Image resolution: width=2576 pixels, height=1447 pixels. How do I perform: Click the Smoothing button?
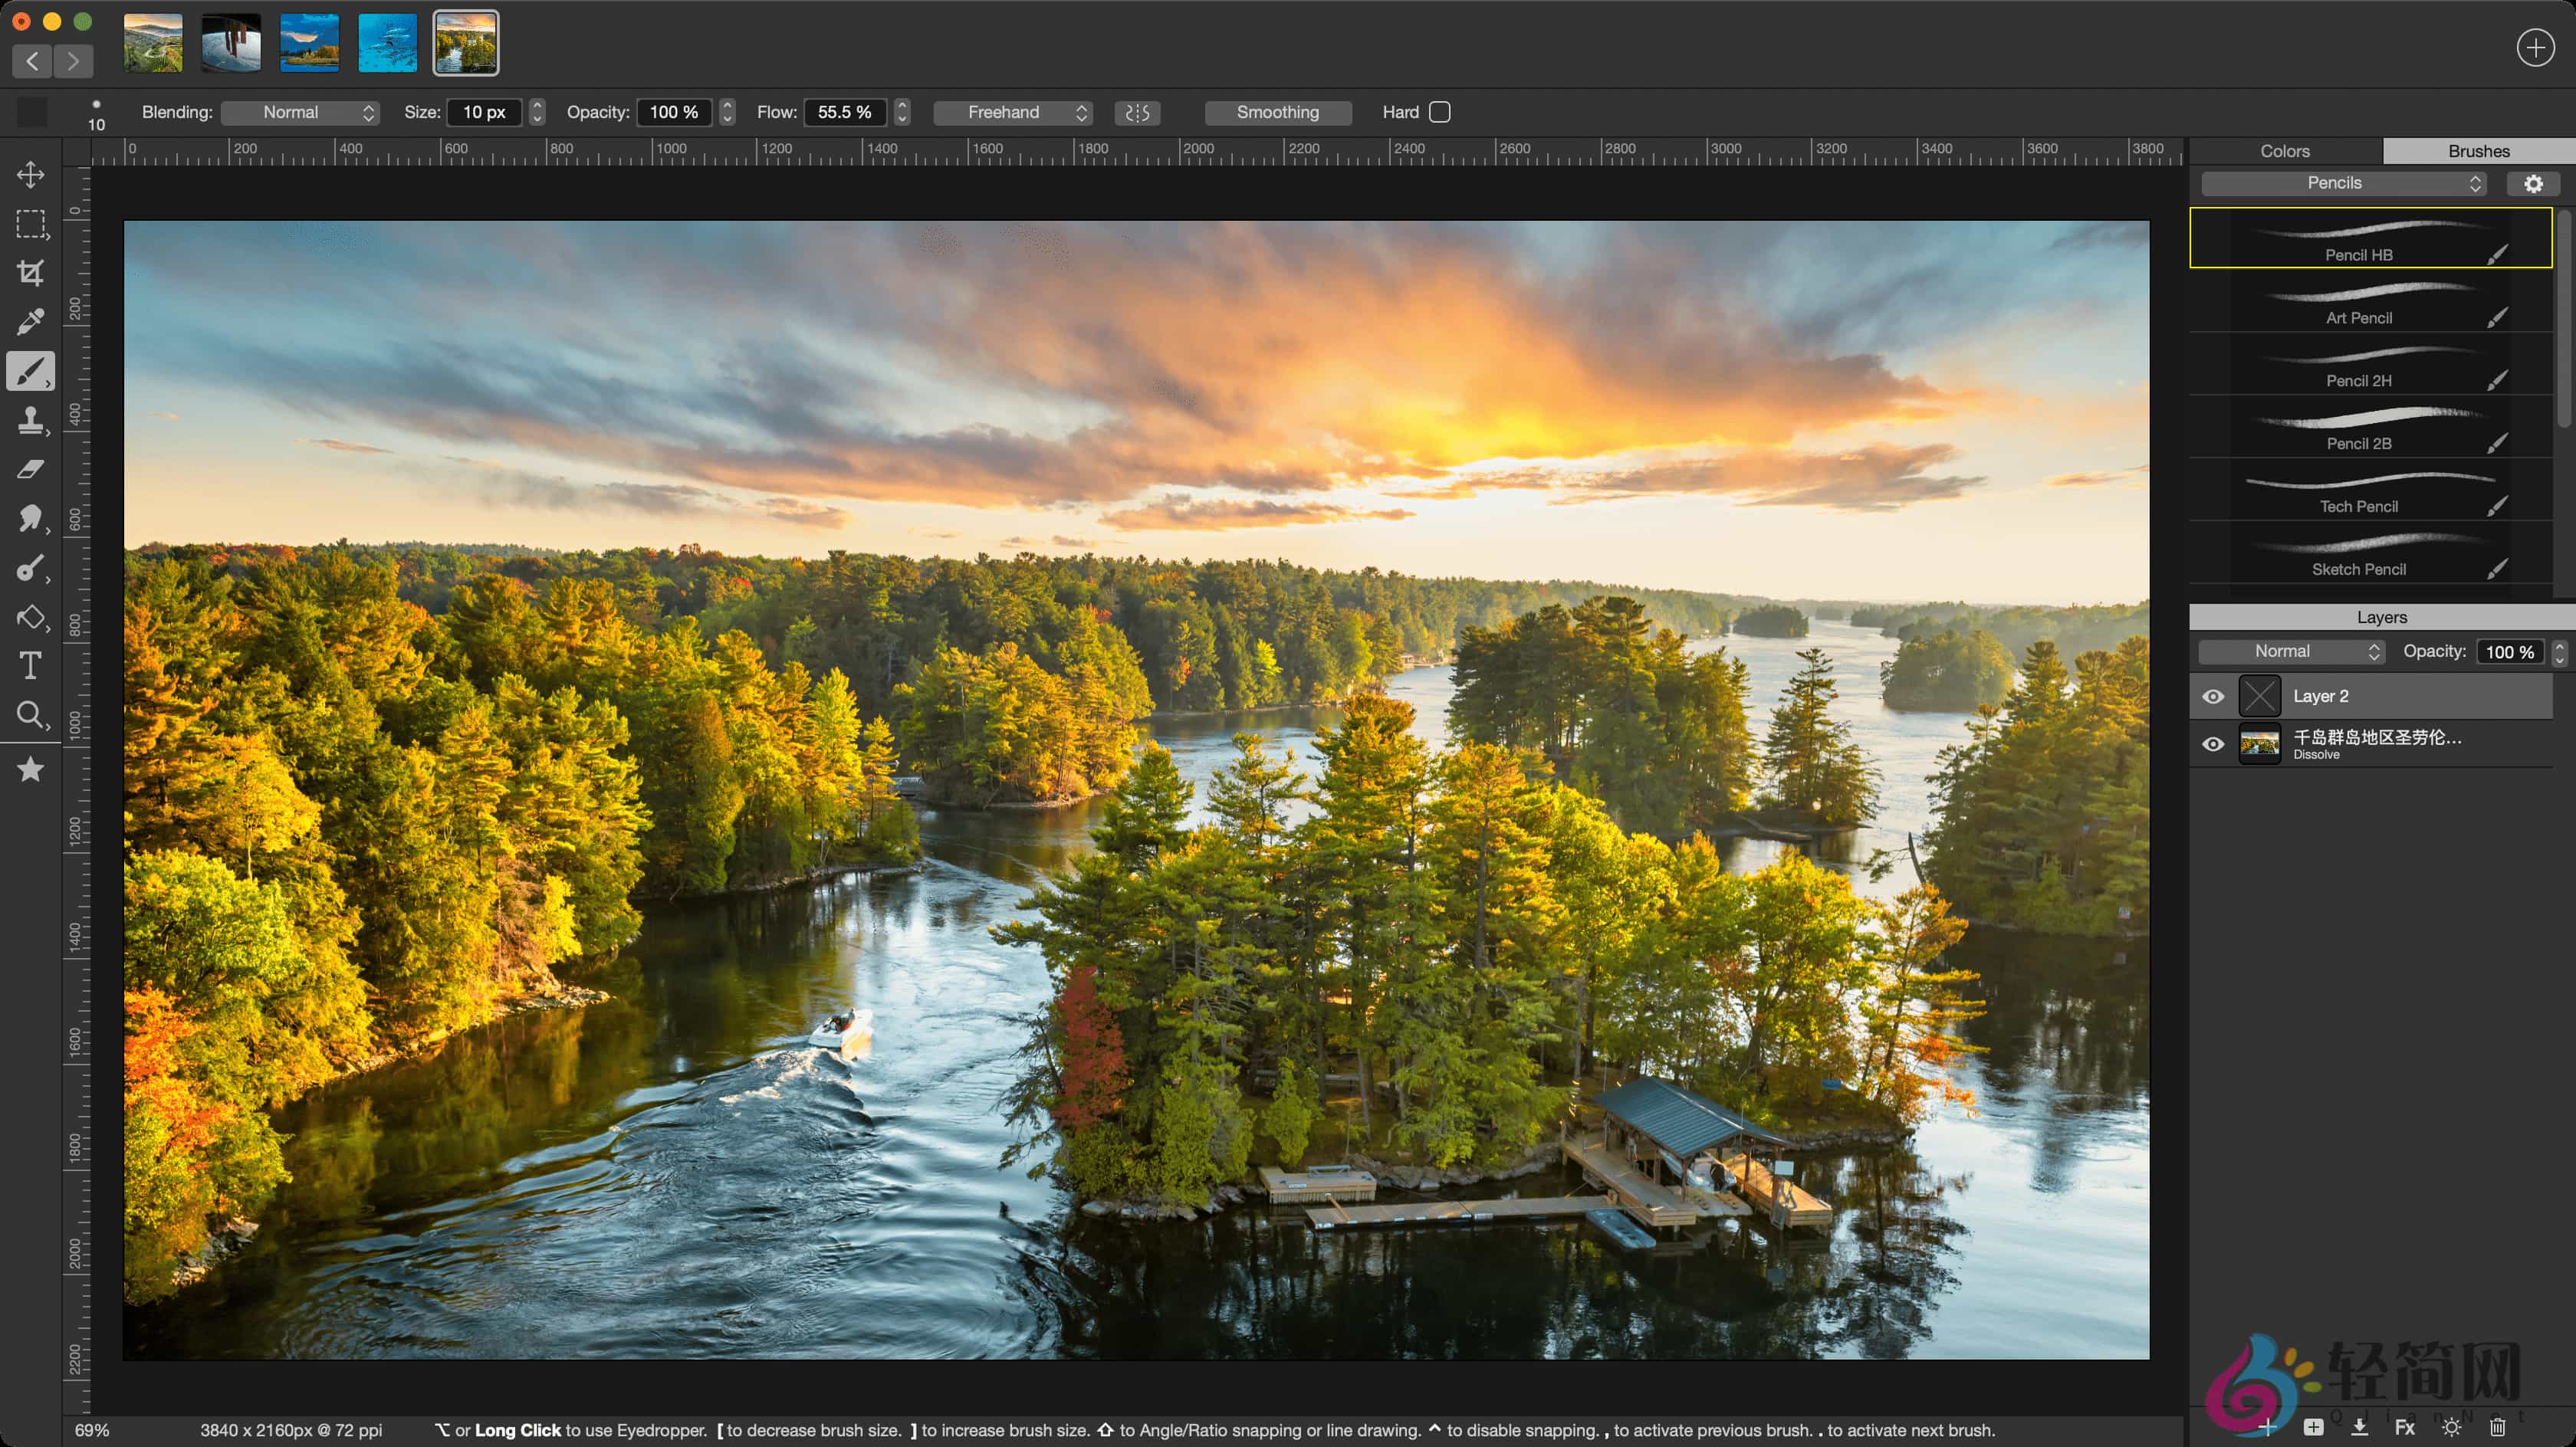(x=1277, y=112)
